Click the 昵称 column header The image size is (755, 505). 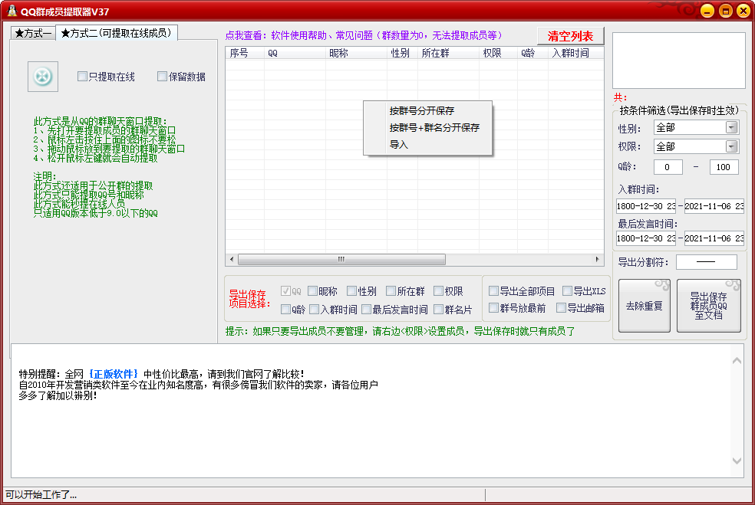(x=356, y=53)
